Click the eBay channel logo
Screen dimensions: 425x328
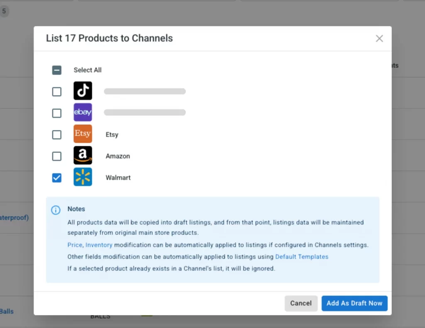click(83, 112)
